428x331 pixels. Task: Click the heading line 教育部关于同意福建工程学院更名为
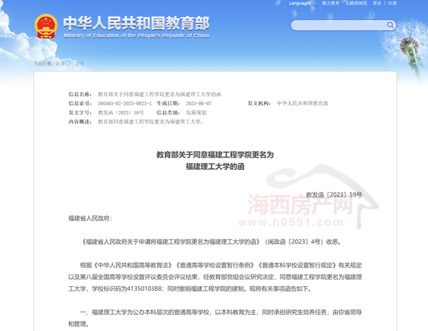[x=215, y=154]
